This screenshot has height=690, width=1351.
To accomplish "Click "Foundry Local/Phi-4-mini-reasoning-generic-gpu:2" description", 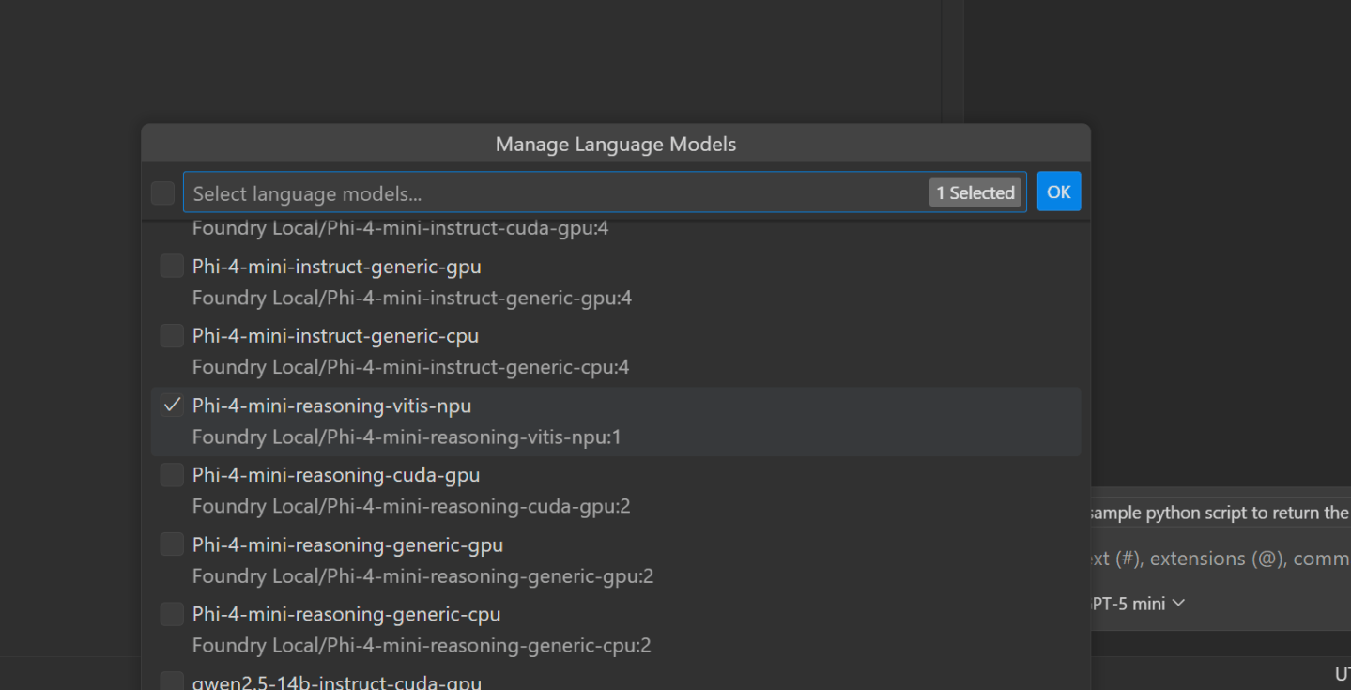I will 423,575.
